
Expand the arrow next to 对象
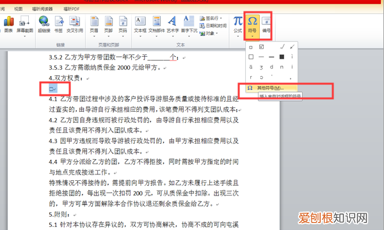click(x=217, y=33)
